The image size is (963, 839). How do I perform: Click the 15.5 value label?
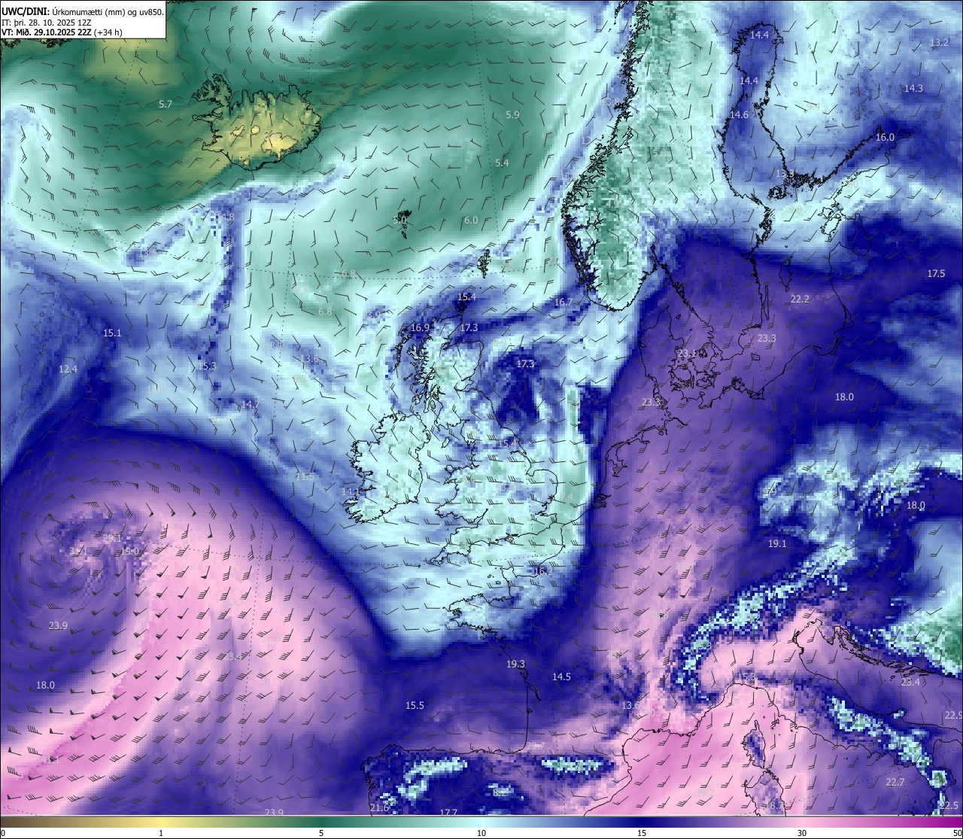pyautogui.click(x=415, y=706)
